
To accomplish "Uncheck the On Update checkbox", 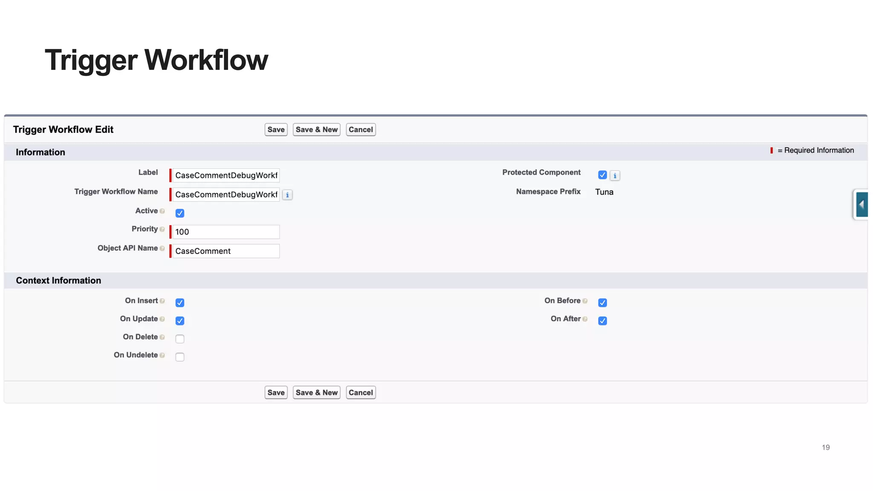I will [180, 321].
